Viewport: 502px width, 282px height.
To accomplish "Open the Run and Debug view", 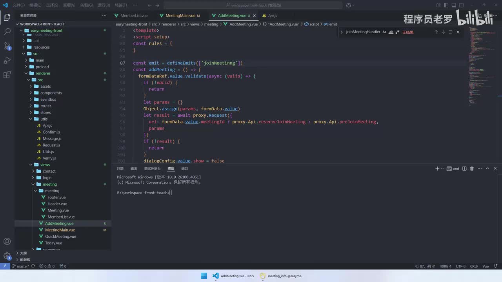I will point(7,60).
